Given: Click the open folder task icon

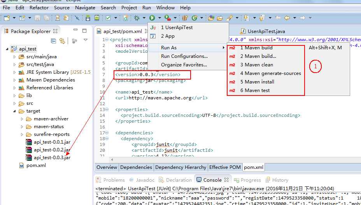Looking at the screenshot, I should point(220,18).
